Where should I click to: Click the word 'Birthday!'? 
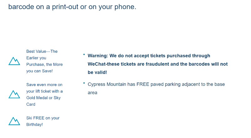tap(35, 125)
